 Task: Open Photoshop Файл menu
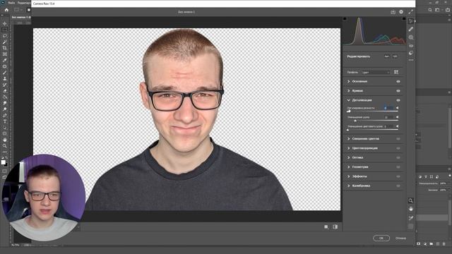tap(11, 3)
